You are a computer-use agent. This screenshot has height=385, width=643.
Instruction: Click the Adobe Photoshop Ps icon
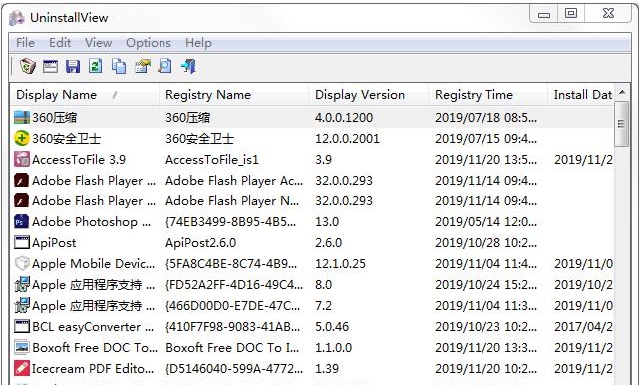(x=22, y=221)
